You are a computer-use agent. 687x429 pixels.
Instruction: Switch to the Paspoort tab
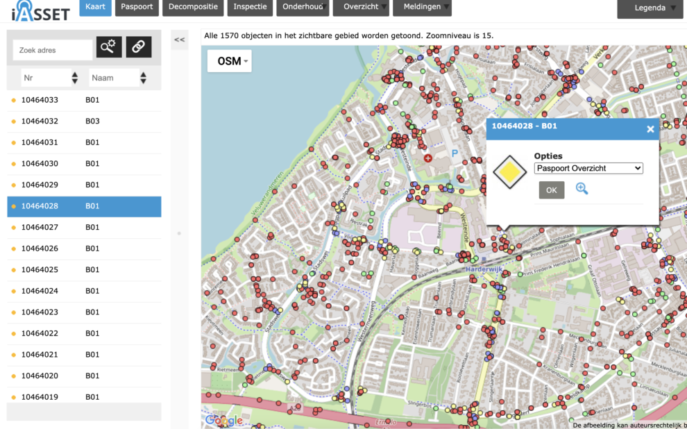tap(137, 7)
